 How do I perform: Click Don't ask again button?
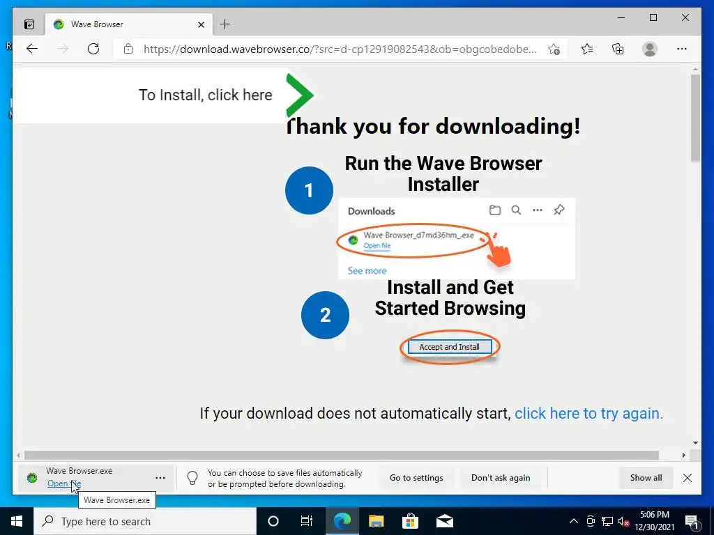coord(501,478)
